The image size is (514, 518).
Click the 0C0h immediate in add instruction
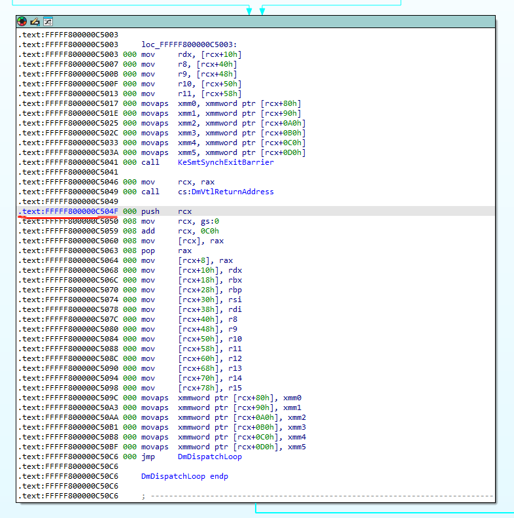pos(209,231)
